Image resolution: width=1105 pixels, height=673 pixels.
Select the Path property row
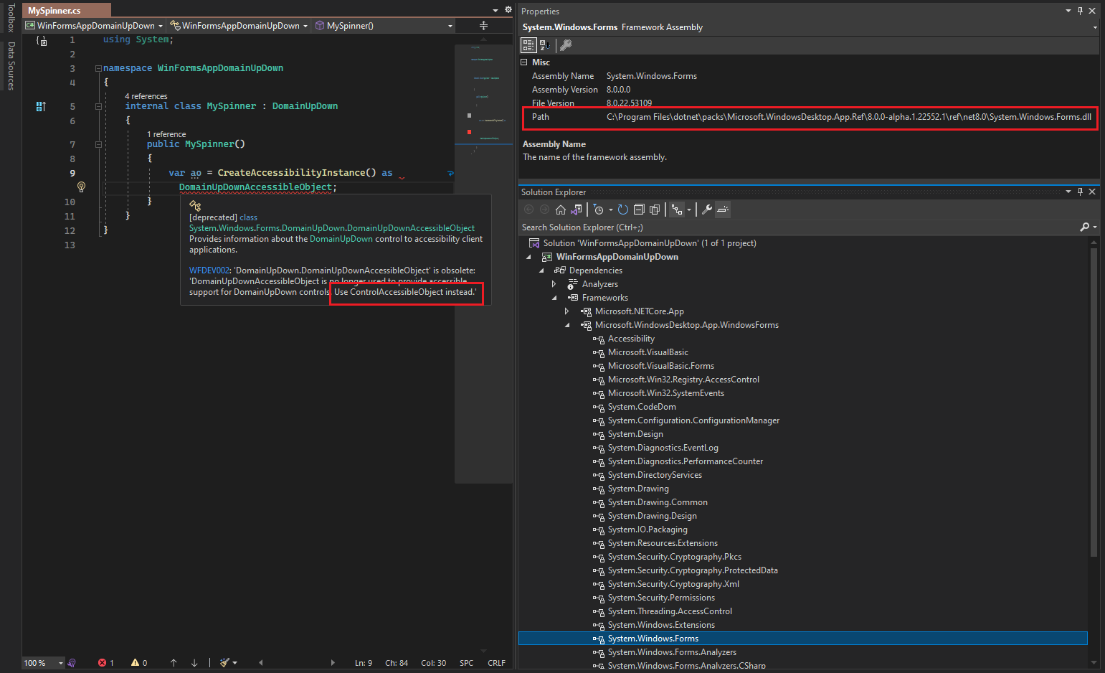810,117
